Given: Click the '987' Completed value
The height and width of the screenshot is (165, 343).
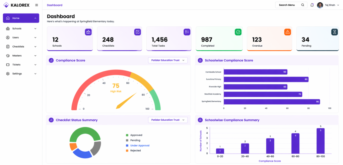Looking at the screenshot, I should [x=207, y=40].
